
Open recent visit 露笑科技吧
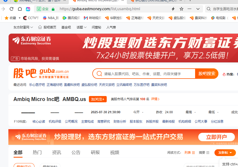[159, 85]
